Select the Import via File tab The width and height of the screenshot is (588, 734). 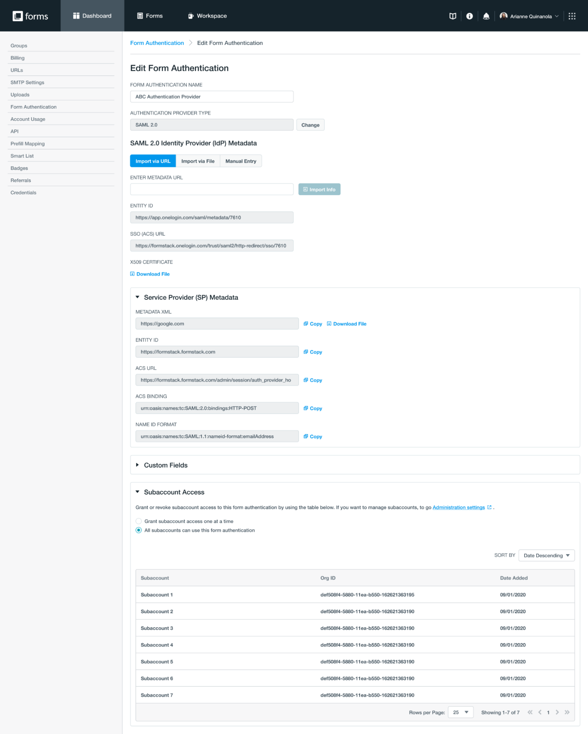tap(198, 161)
